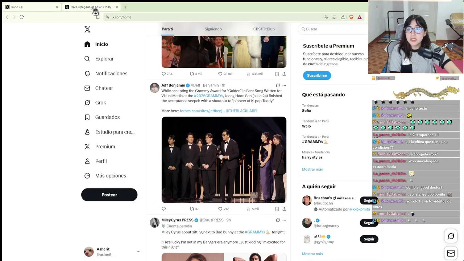Open Inicio home in sidebar

(x=96, y=44)
